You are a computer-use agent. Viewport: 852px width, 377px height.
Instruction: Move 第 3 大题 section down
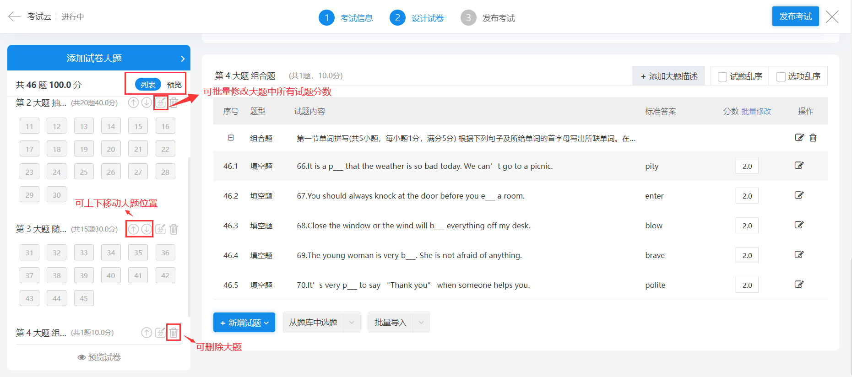(147, 229)
